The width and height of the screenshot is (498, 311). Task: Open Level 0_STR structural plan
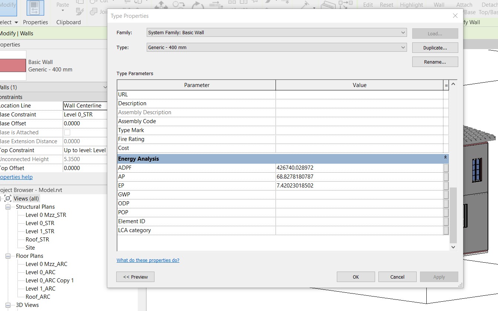pyautogui.click(x=40, y=223)
